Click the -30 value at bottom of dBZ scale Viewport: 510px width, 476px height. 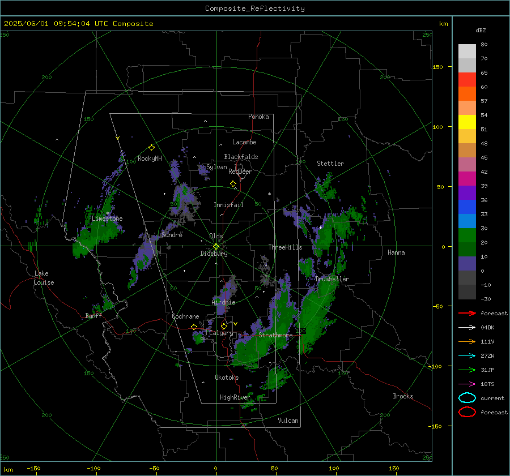coord(486,299)
